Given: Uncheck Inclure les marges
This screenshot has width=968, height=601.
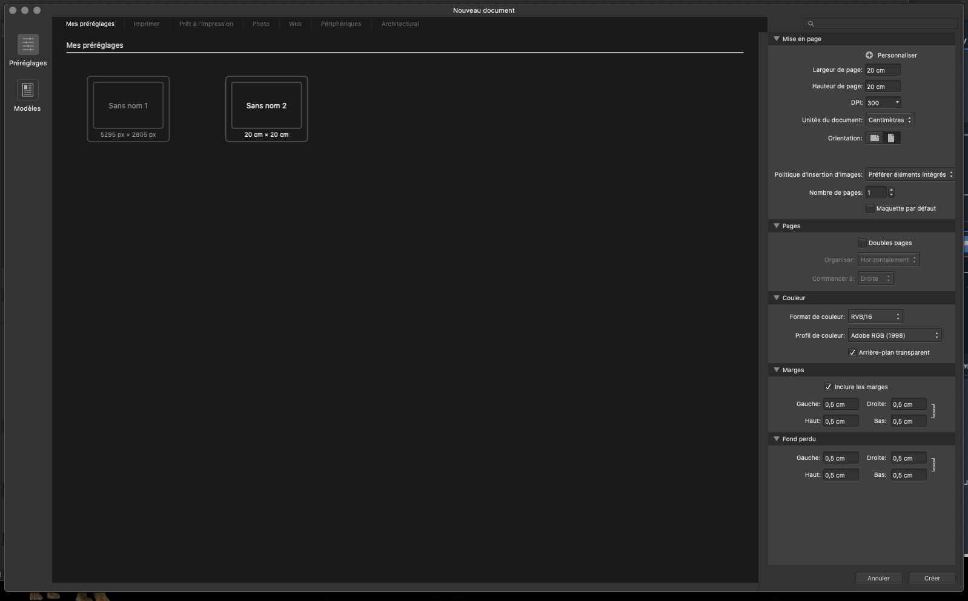Looking at the screenshot, I should (828, 387).
